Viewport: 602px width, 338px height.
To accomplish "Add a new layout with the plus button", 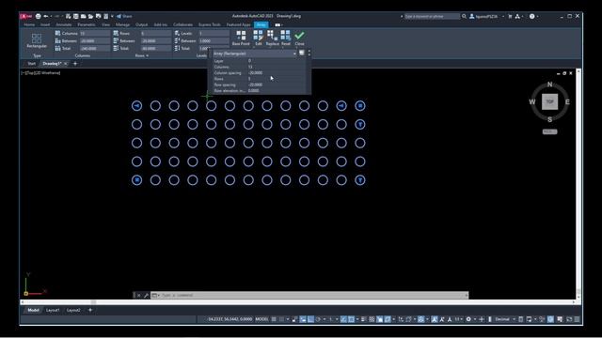I will 90,310.
